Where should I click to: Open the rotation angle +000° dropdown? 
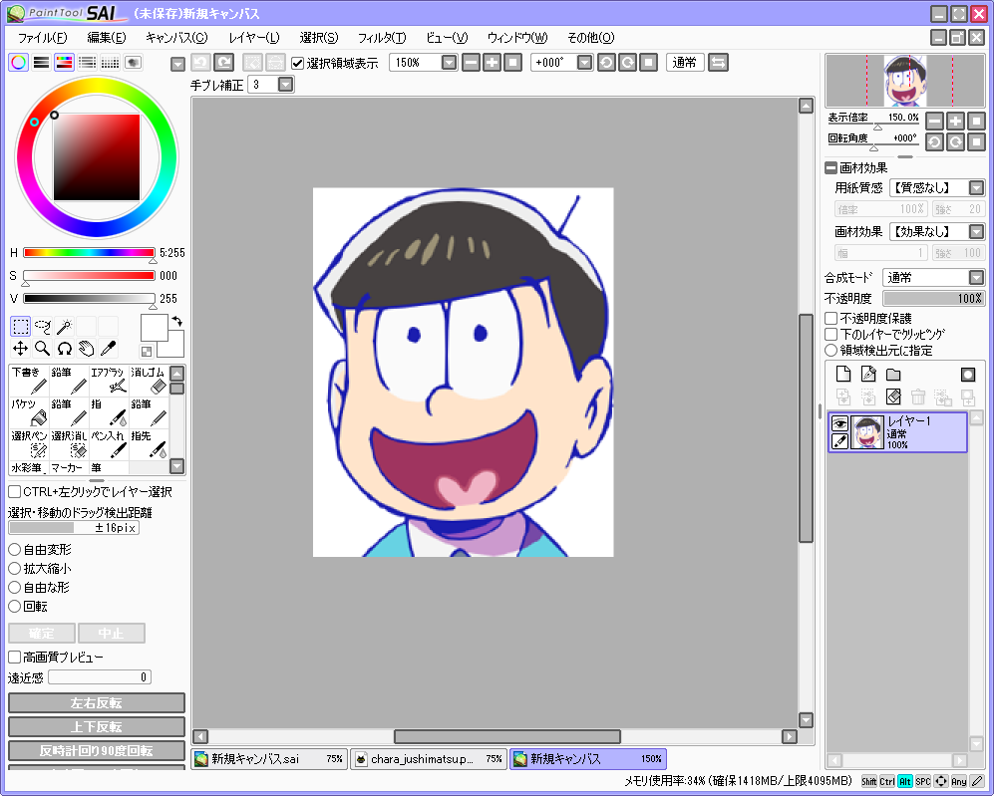tap(584, 62)
